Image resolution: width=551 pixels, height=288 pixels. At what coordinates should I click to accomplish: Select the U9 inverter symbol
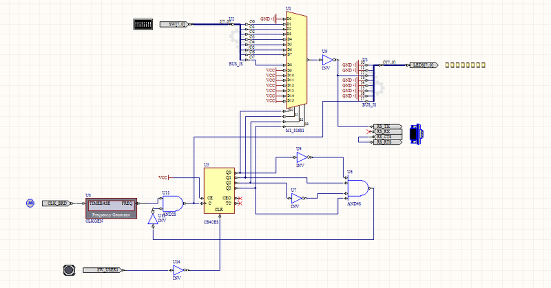tap(328, 60)
